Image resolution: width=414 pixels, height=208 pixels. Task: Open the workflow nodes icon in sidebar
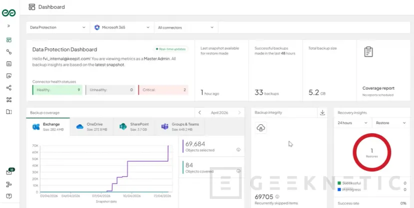[9, 100]
